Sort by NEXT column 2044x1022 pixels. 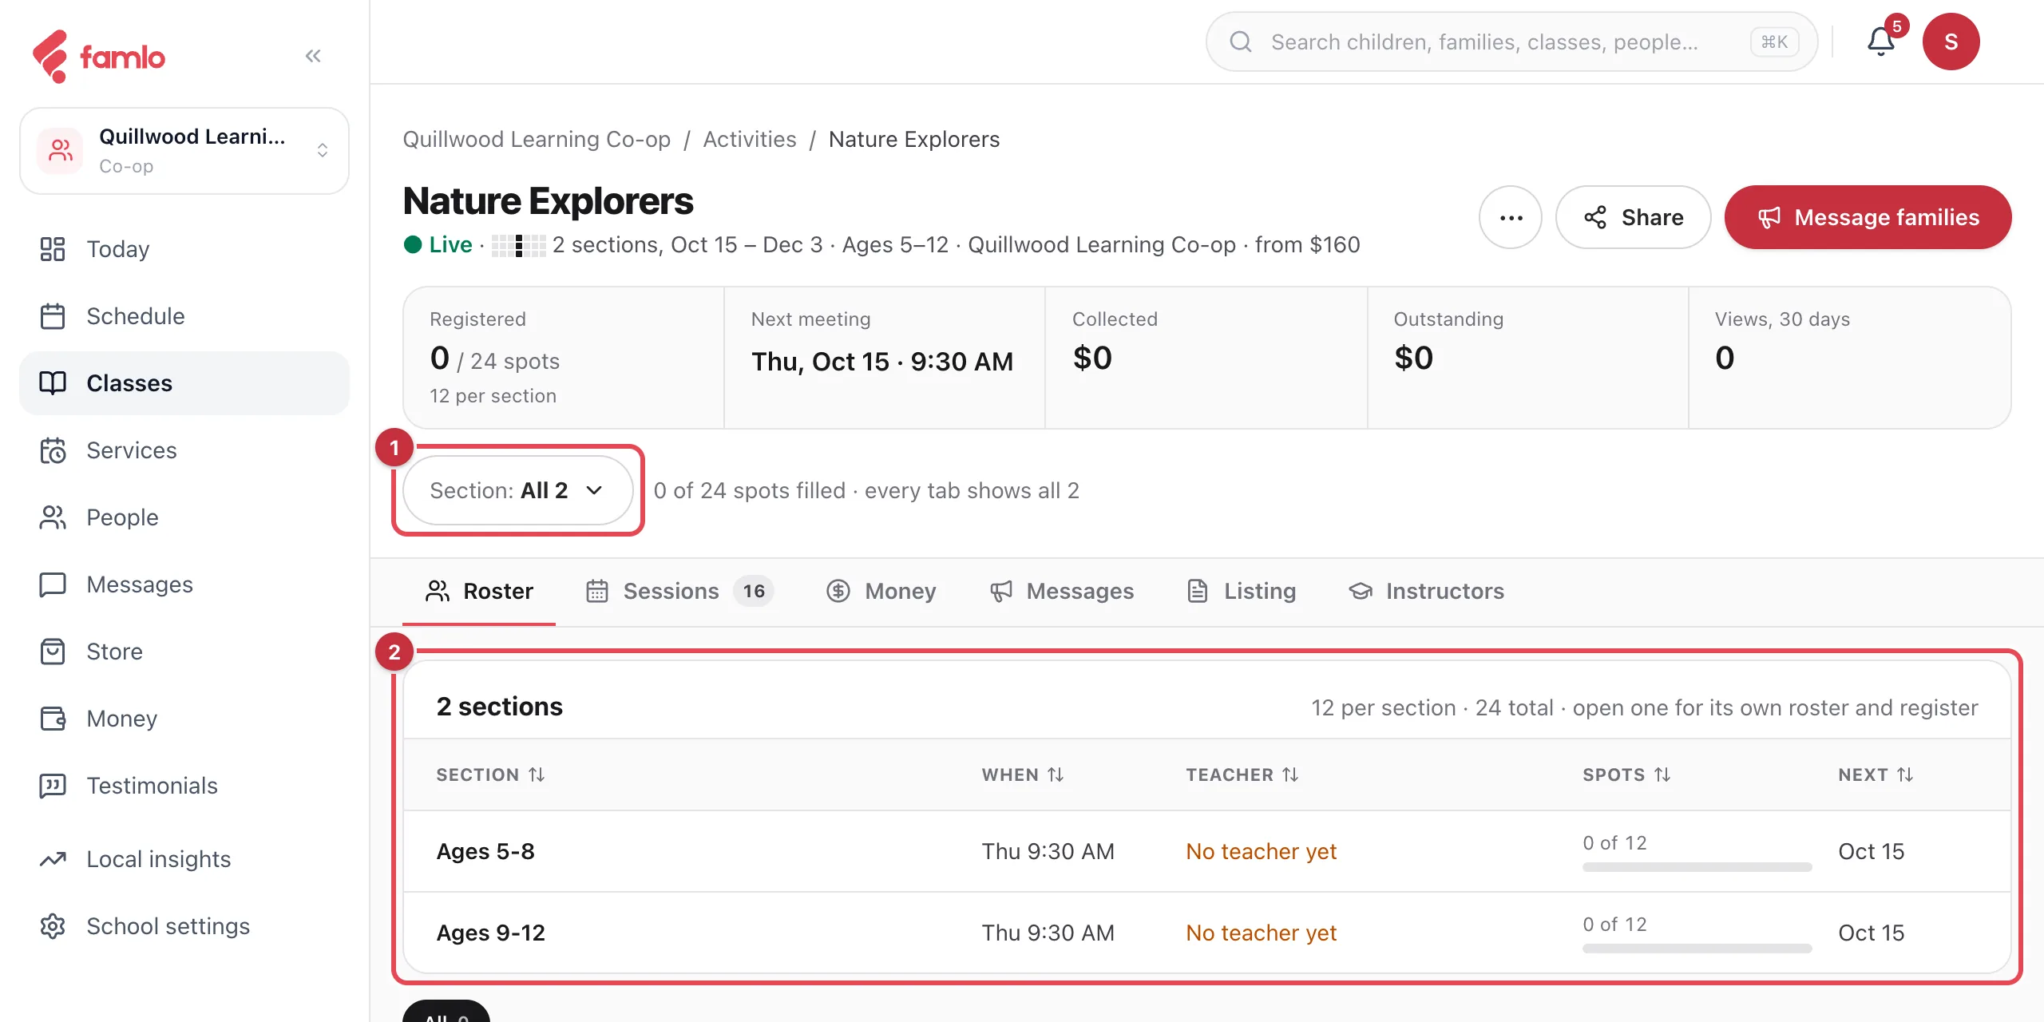point(1876,774)
